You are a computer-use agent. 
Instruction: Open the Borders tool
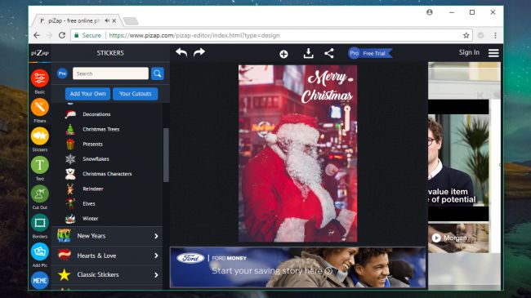(40, 223)
